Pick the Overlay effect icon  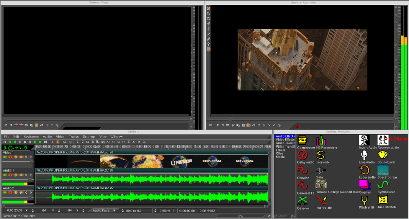(365, 185)
